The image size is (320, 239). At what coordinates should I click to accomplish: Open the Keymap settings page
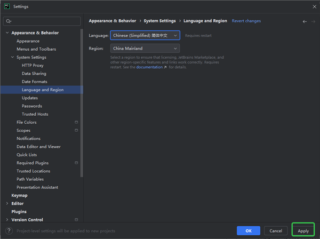pyautogui.click(x=19, y=195)
